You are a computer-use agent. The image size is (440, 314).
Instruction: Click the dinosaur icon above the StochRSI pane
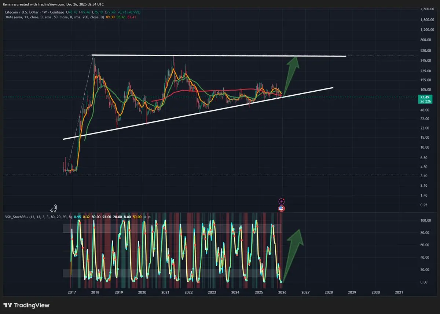[54, 208]
